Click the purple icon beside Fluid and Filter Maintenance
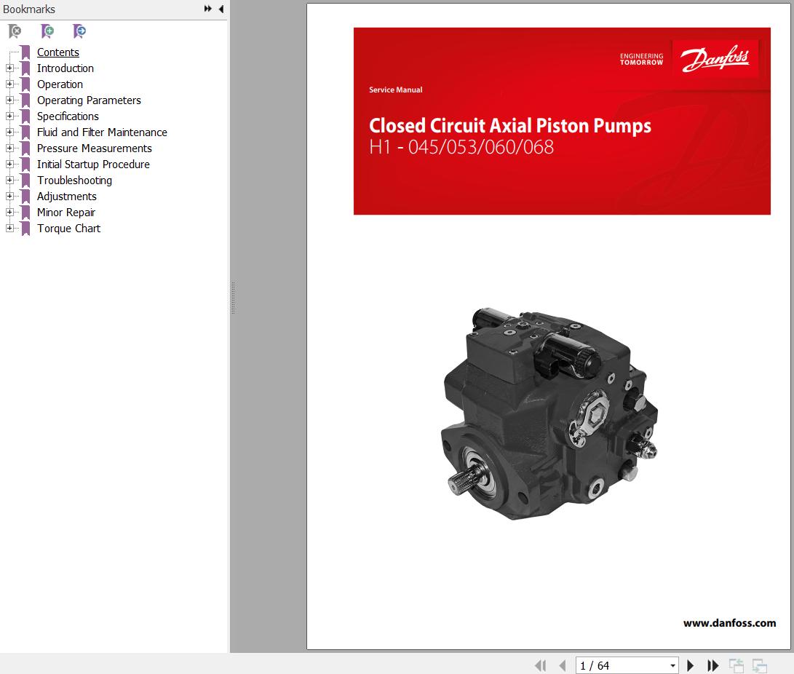Viewport: 794px width, 674px height. 25,132
